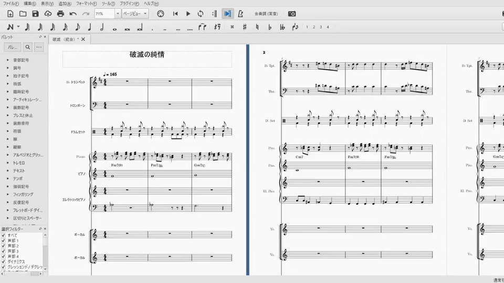Expand the 拍子記号 palette
Image resolution: width=504 pixels, height=283 pixels.
8,76
